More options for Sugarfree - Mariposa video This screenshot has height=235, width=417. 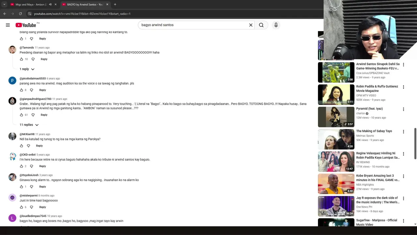(403, 221)
